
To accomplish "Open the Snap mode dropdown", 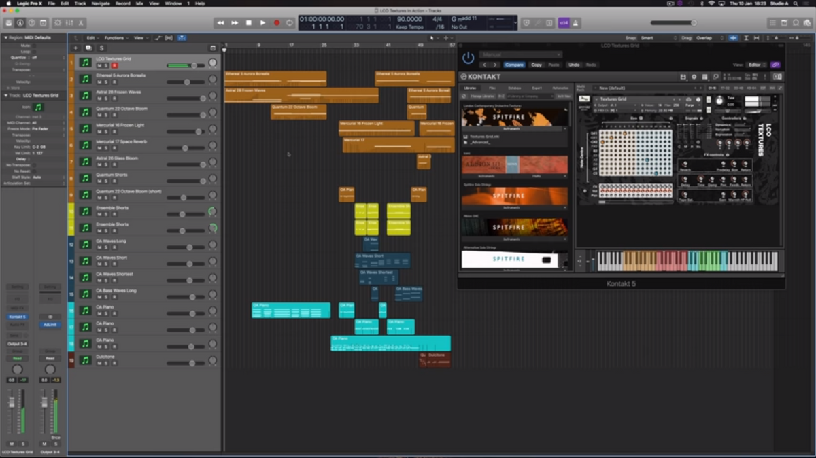I will click(651, 38).
